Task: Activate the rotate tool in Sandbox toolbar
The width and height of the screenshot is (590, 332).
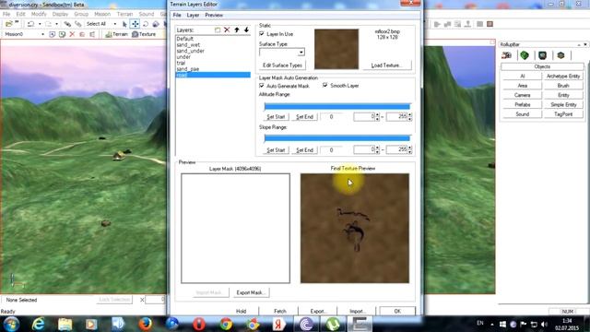Action: (x=146, y=24)
